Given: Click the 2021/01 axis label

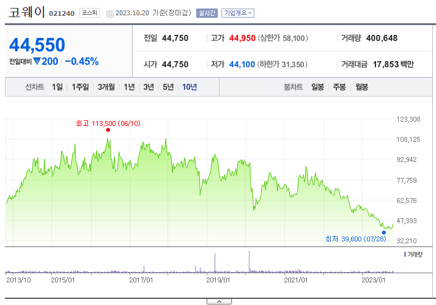Looking at the screenshot, I should point(296,280).
